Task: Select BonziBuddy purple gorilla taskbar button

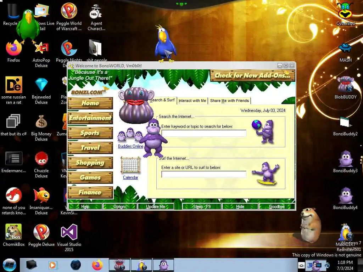Action: pyautogui.click(x=163, y=265)
